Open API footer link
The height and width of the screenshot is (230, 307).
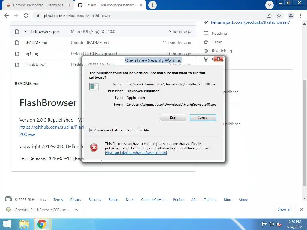[194, 200]
